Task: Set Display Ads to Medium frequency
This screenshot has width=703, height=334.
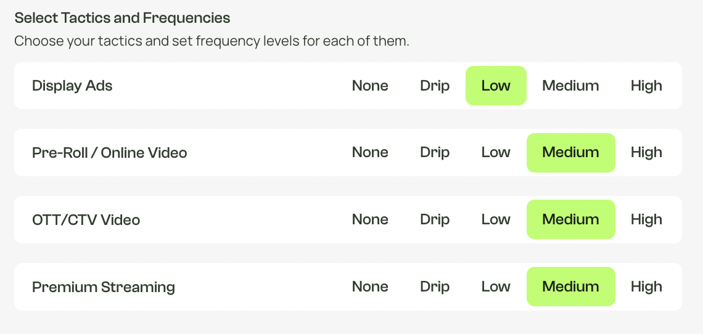Action: click(571, 86)
